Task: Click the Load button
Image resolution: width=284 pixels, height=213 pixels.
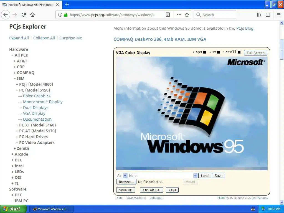Action: pyautogui.click(x=205, y=176)
